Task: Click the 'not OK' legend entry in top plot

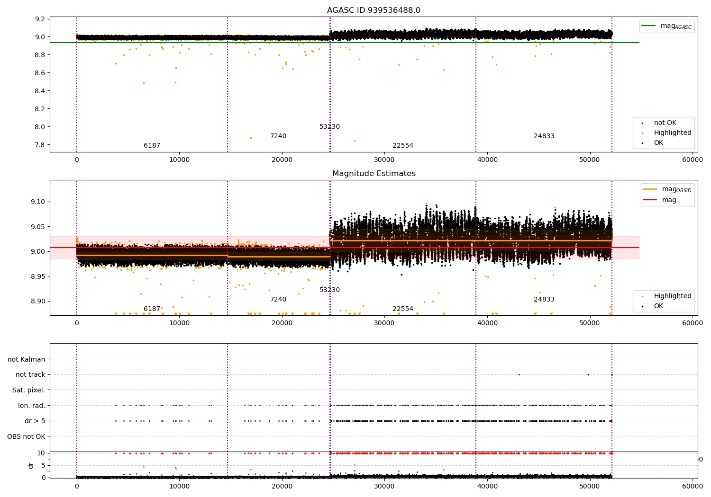Action: pos(665,123)
